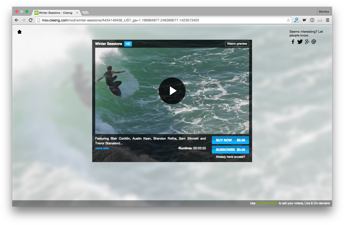344x225 pixels.
Task: Open the Chrome hamburger menu
Action: click(328, 20)
